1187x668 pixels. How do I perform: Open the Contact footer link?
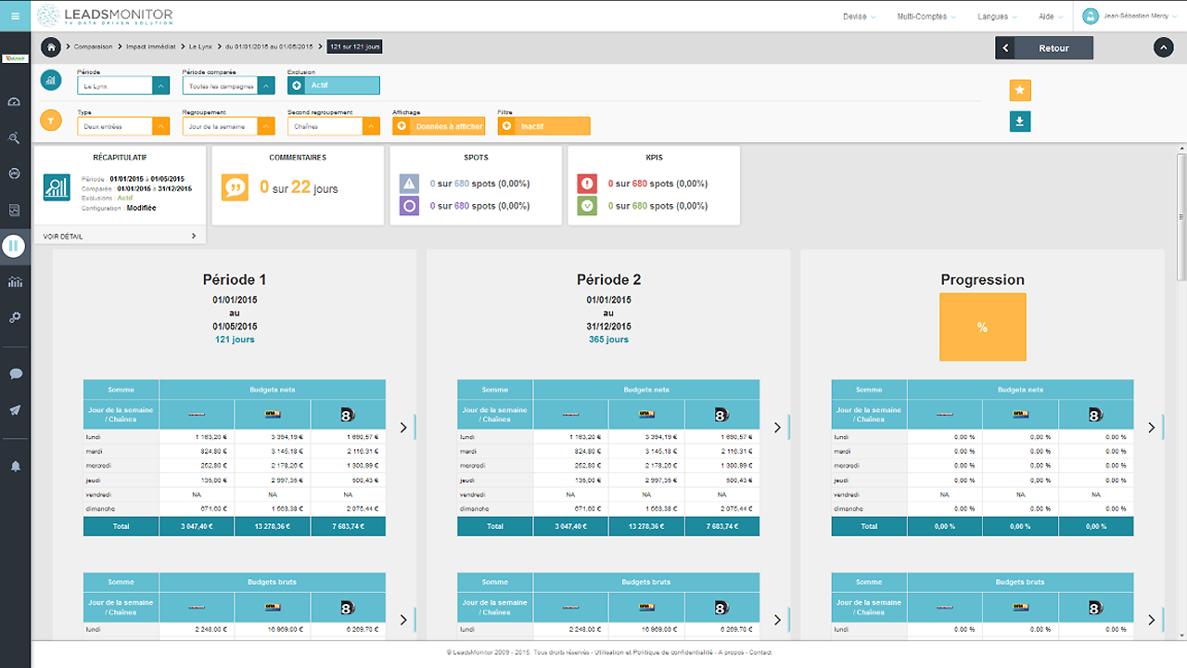pos(760,652)
